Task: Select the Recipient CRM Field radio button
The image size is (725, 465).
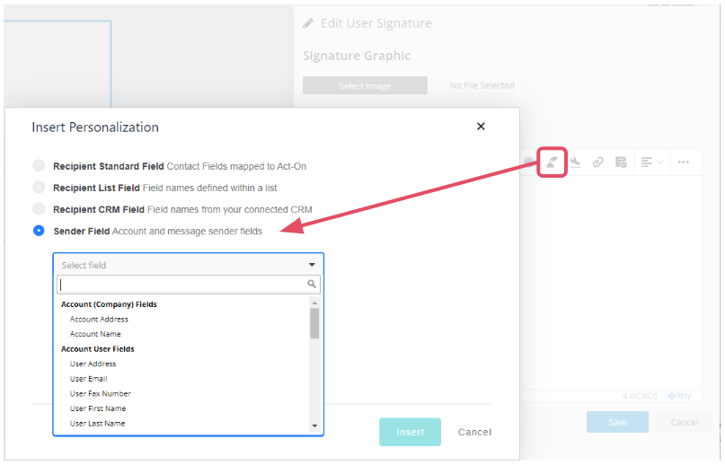Action: [x=39, y=209]
